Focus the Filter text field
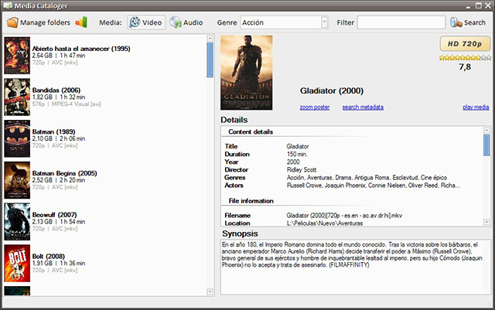The image size is (495, 310). 401,22
